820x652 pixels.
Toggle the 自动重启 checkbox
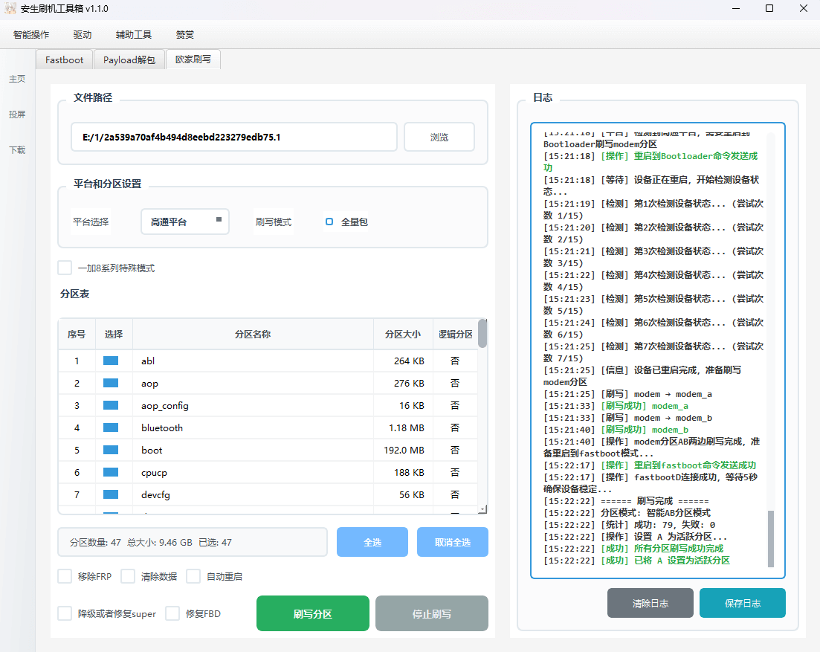193,576
